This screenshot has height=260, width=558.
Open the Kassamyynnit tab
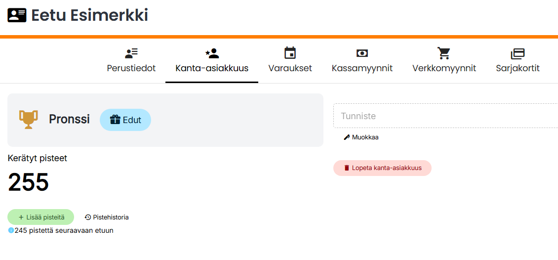(x=362, y=68)
